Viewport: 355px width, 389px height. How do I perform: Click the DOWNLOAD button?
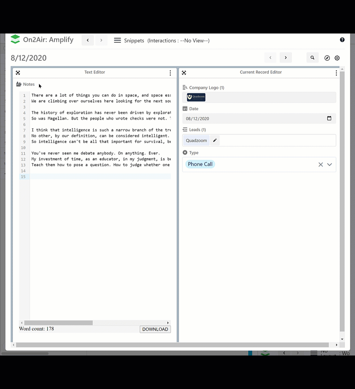point(155,329)
